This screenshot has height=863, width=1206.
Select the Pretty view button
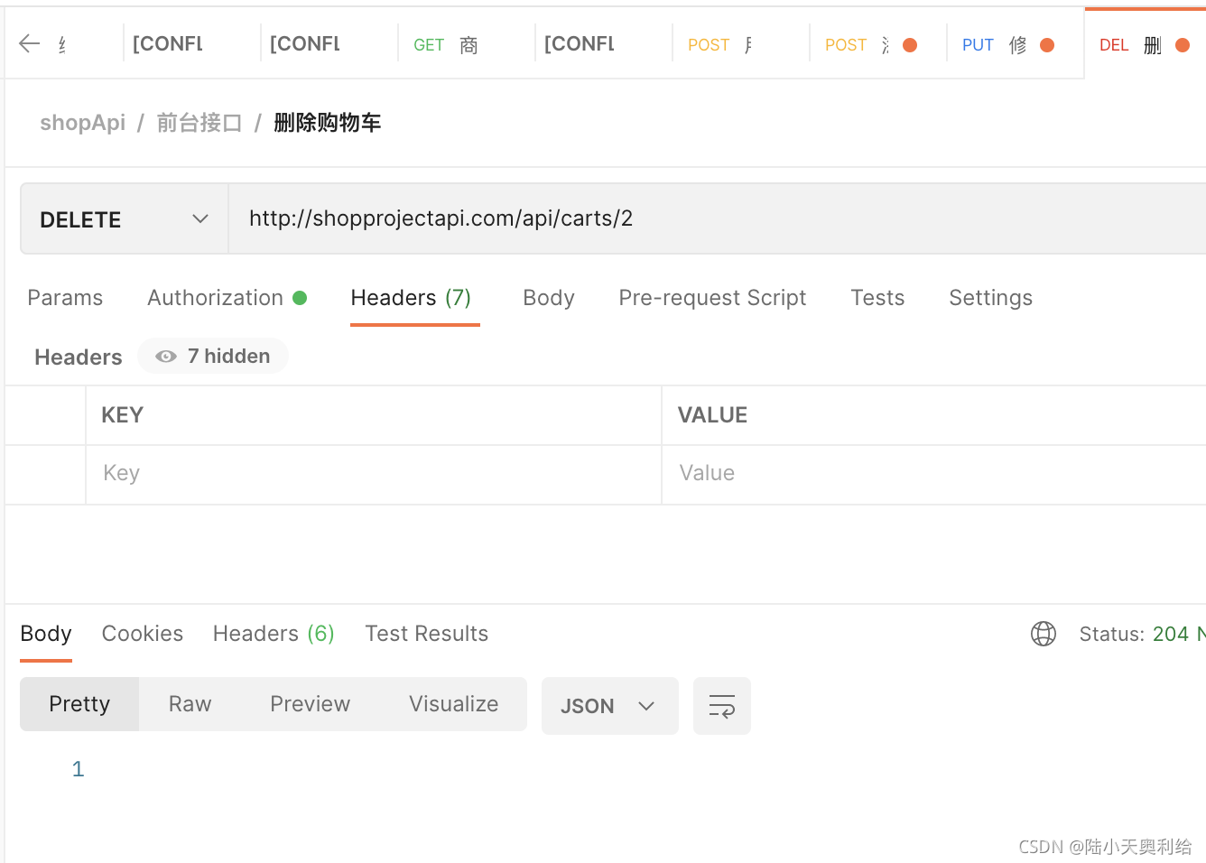click(x=79, y=704)
